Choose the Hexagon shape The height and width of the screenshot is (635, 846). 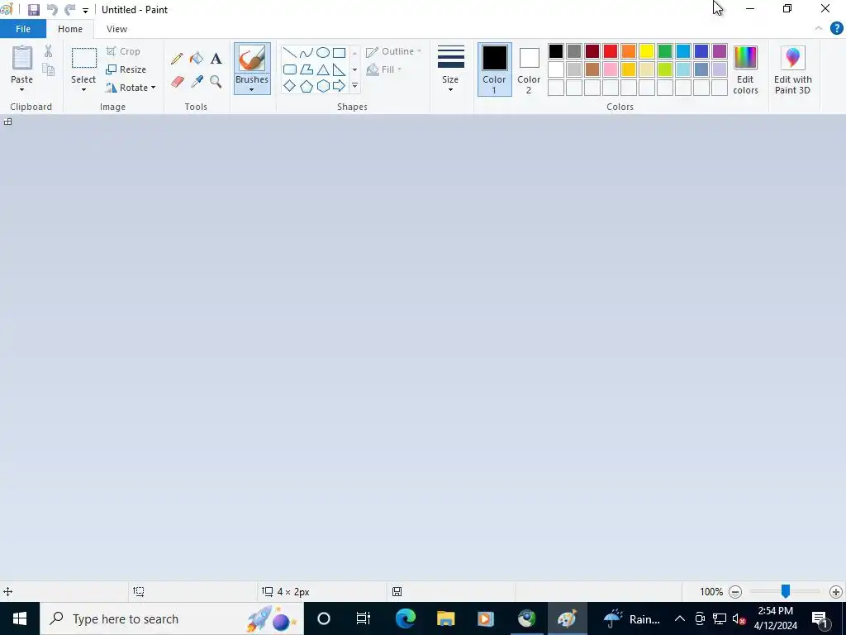[x=323, y=86]
